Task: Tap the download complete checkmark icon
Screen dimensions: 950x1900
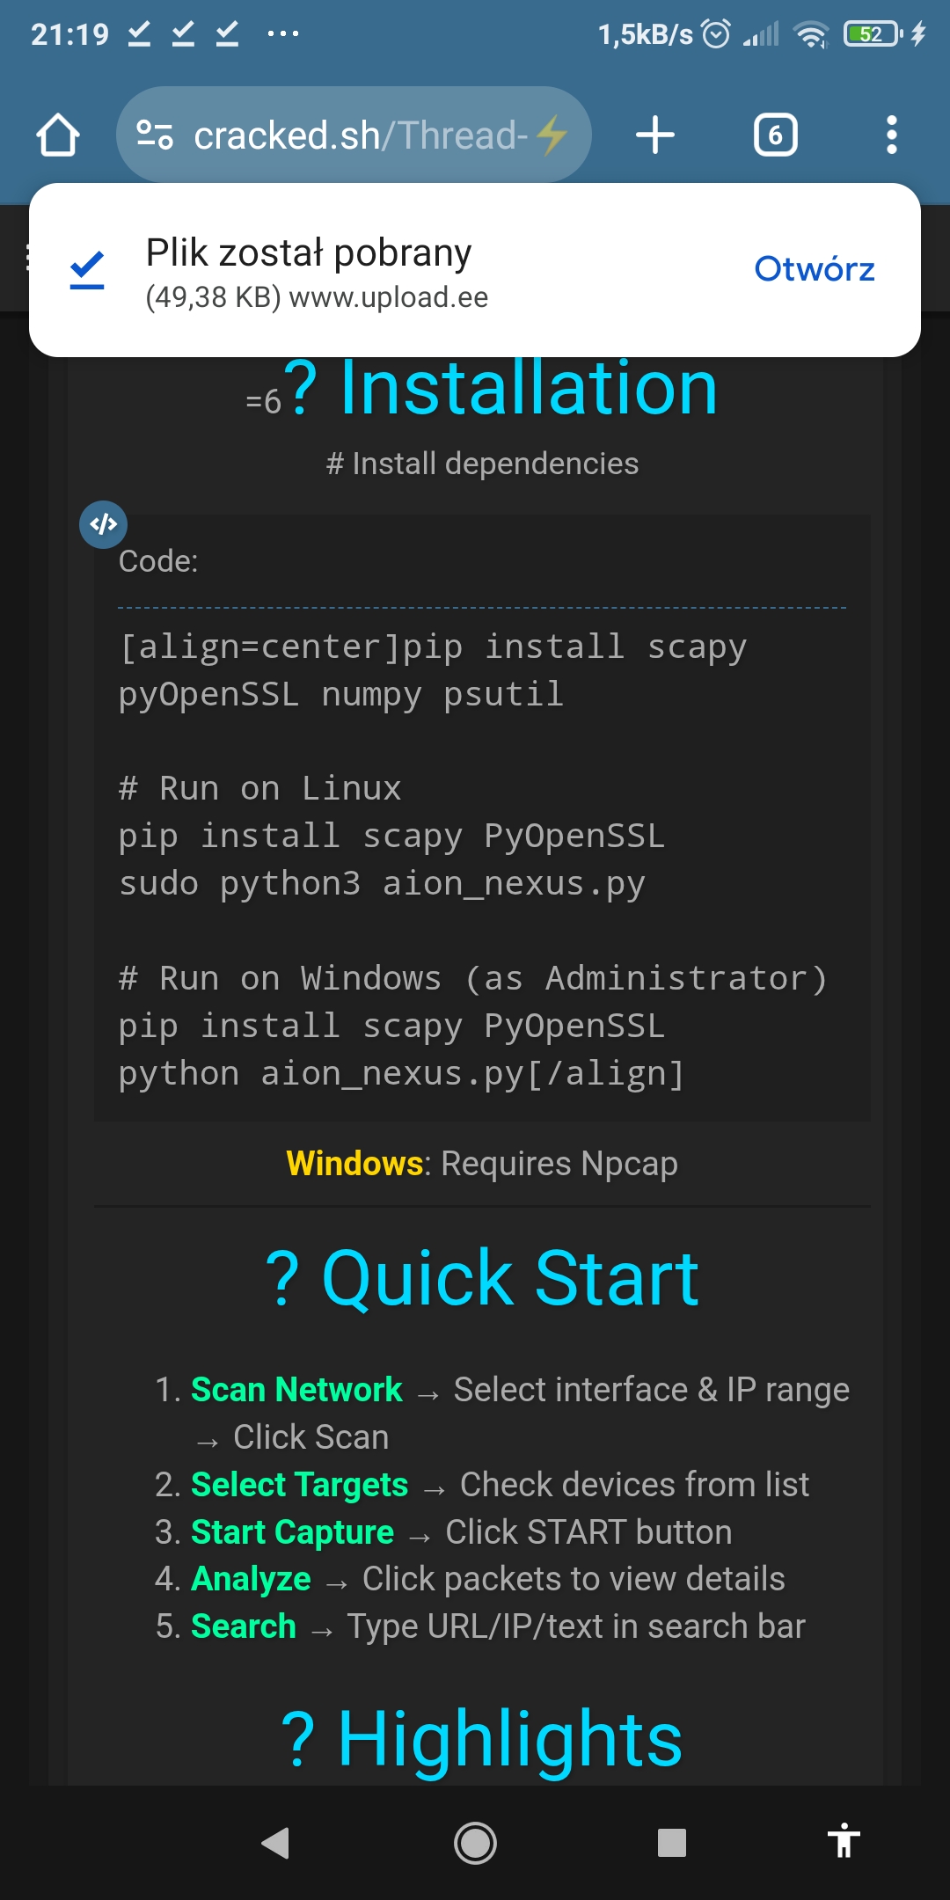Action: pyautogui.click(x=87, y=269)
